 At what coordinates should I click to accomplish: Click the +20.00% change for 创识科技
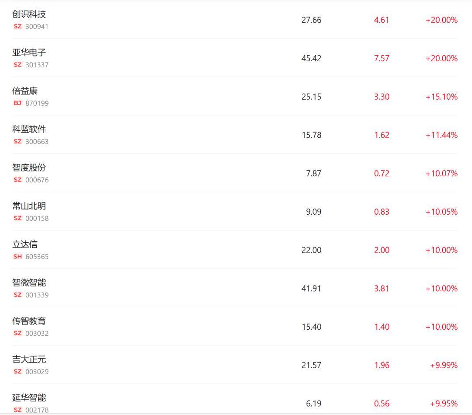(x=441, y=20)
